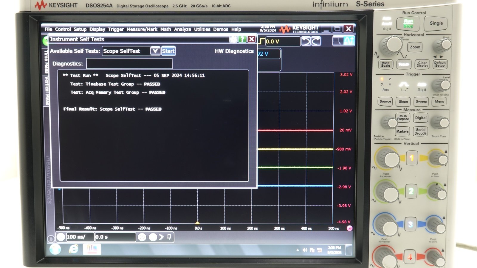
Task: Open the Vertical Meas side tab
Action: coord(47,90)
